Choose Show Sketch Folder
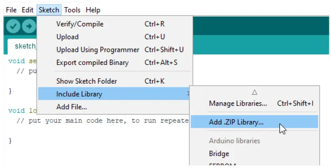This screenshot has height=168, width=331. pyautogui.click(x=87, y=81)
